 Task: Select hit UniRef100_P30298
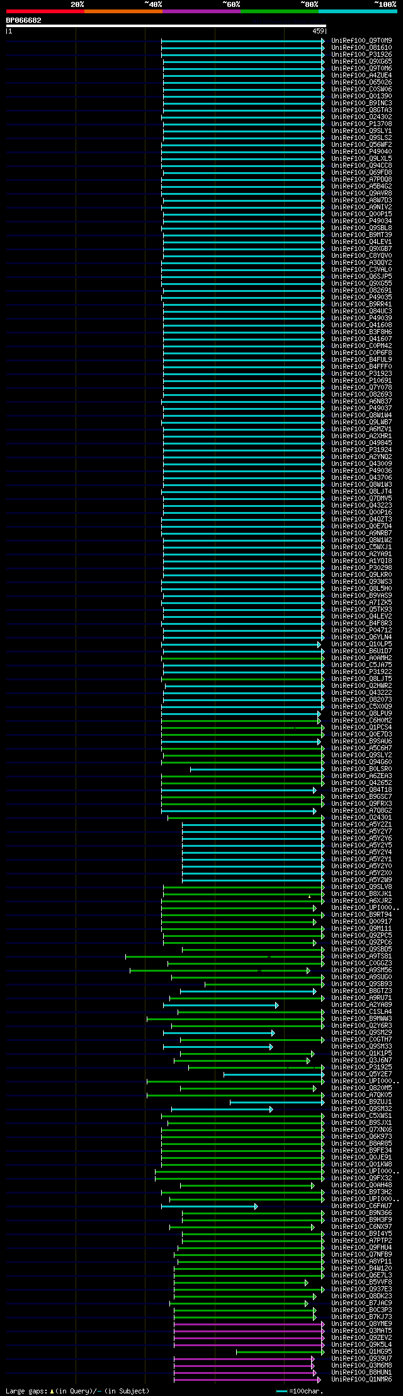(x=361, y=568)
